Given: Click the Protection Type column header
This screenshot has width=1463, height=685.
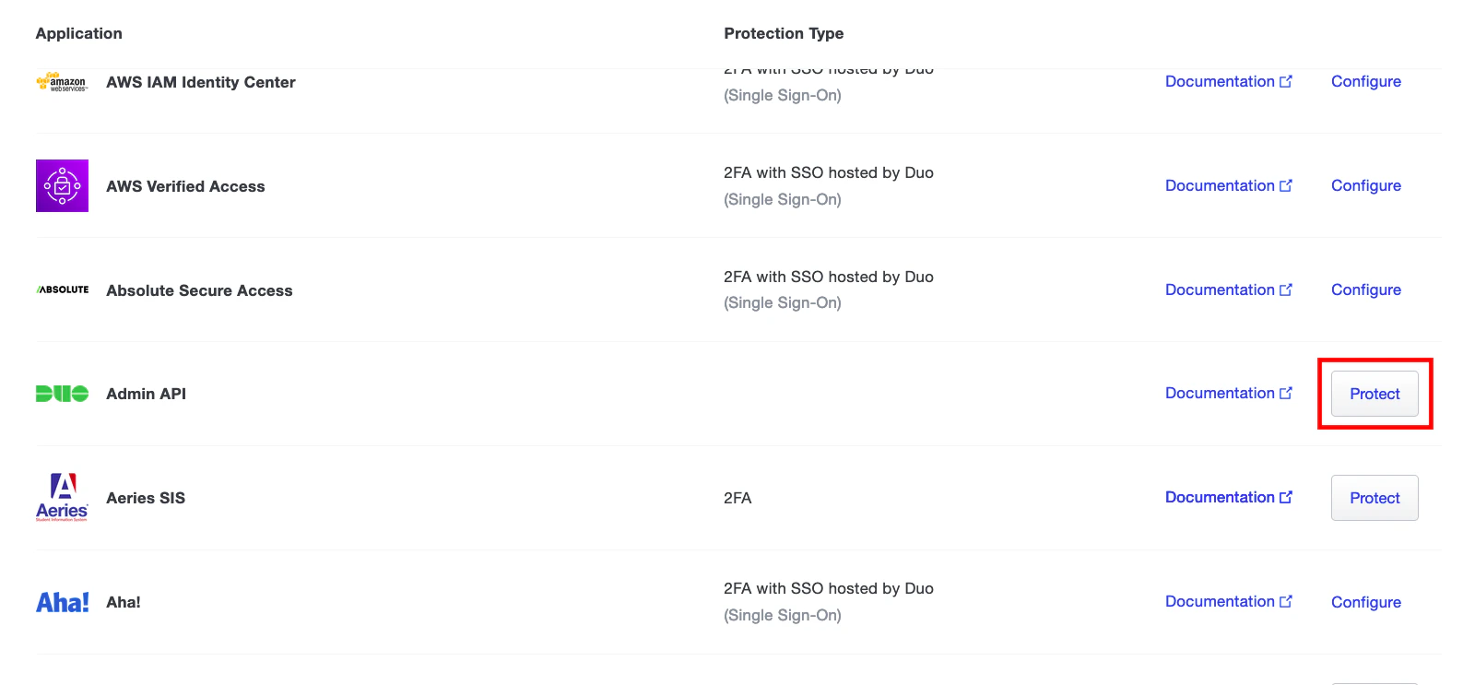Looking at the screenshot, I should (x=784, y=33).
